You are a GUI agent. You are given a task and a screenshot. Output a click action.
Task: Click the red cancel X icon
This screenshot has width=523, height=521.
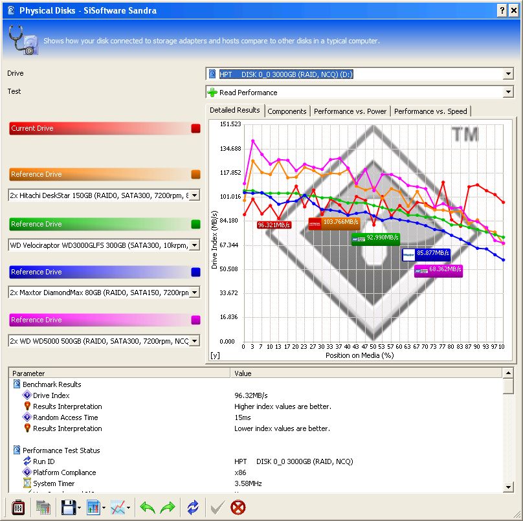point(238,507)
